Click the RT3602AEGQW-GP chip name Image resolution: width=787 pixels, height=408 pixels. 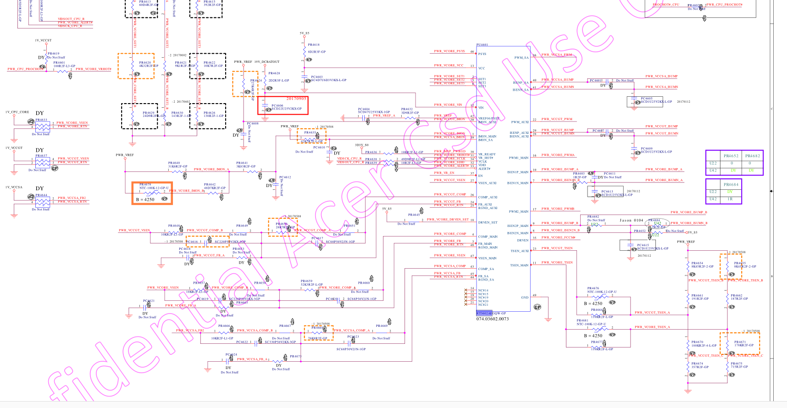click(491, 314)
